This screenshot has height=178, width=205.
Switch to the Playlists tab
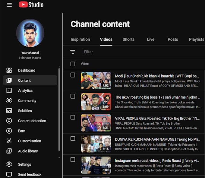[x=197, y=40]
